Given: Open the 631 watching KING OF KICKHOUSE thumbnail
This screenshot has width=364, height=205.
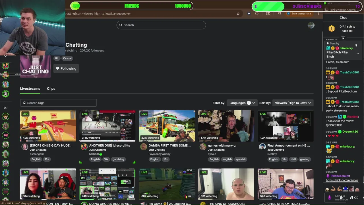Looking at the screenshot, I should (226, 184).
